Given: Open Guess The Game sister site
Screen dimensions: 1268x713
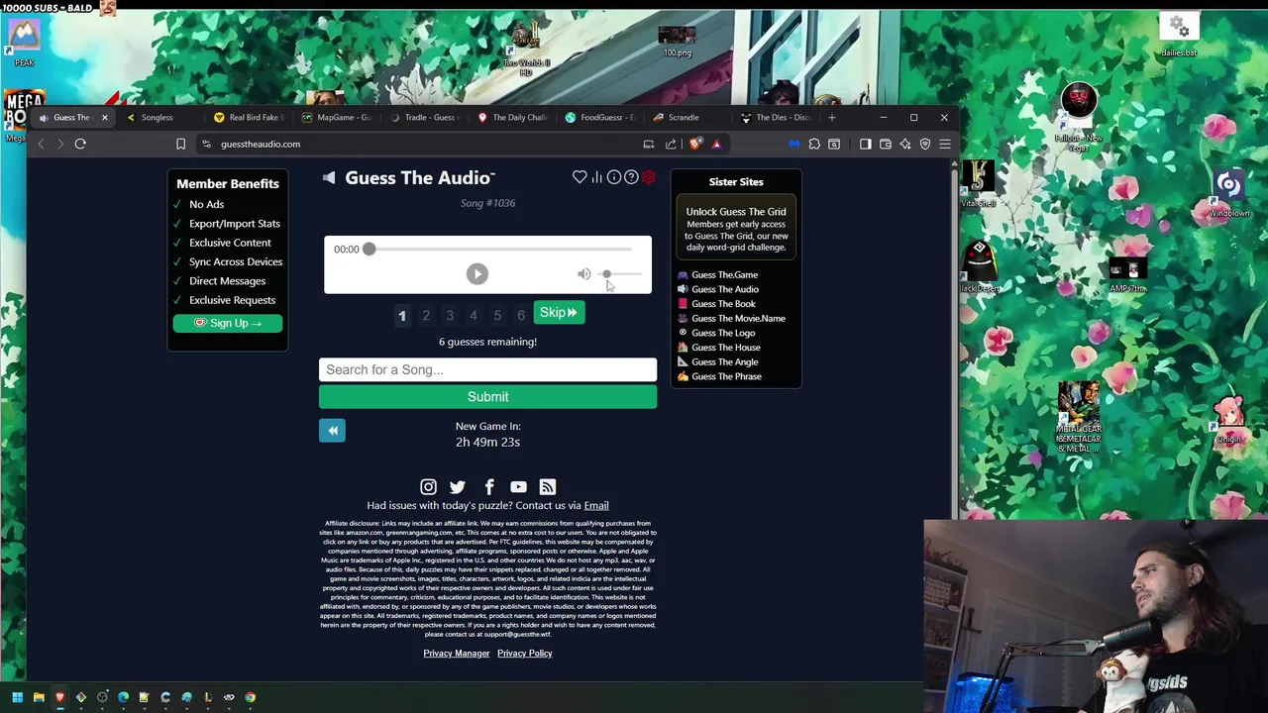Looking at the screenshot, I should click(x=724, y=275).
